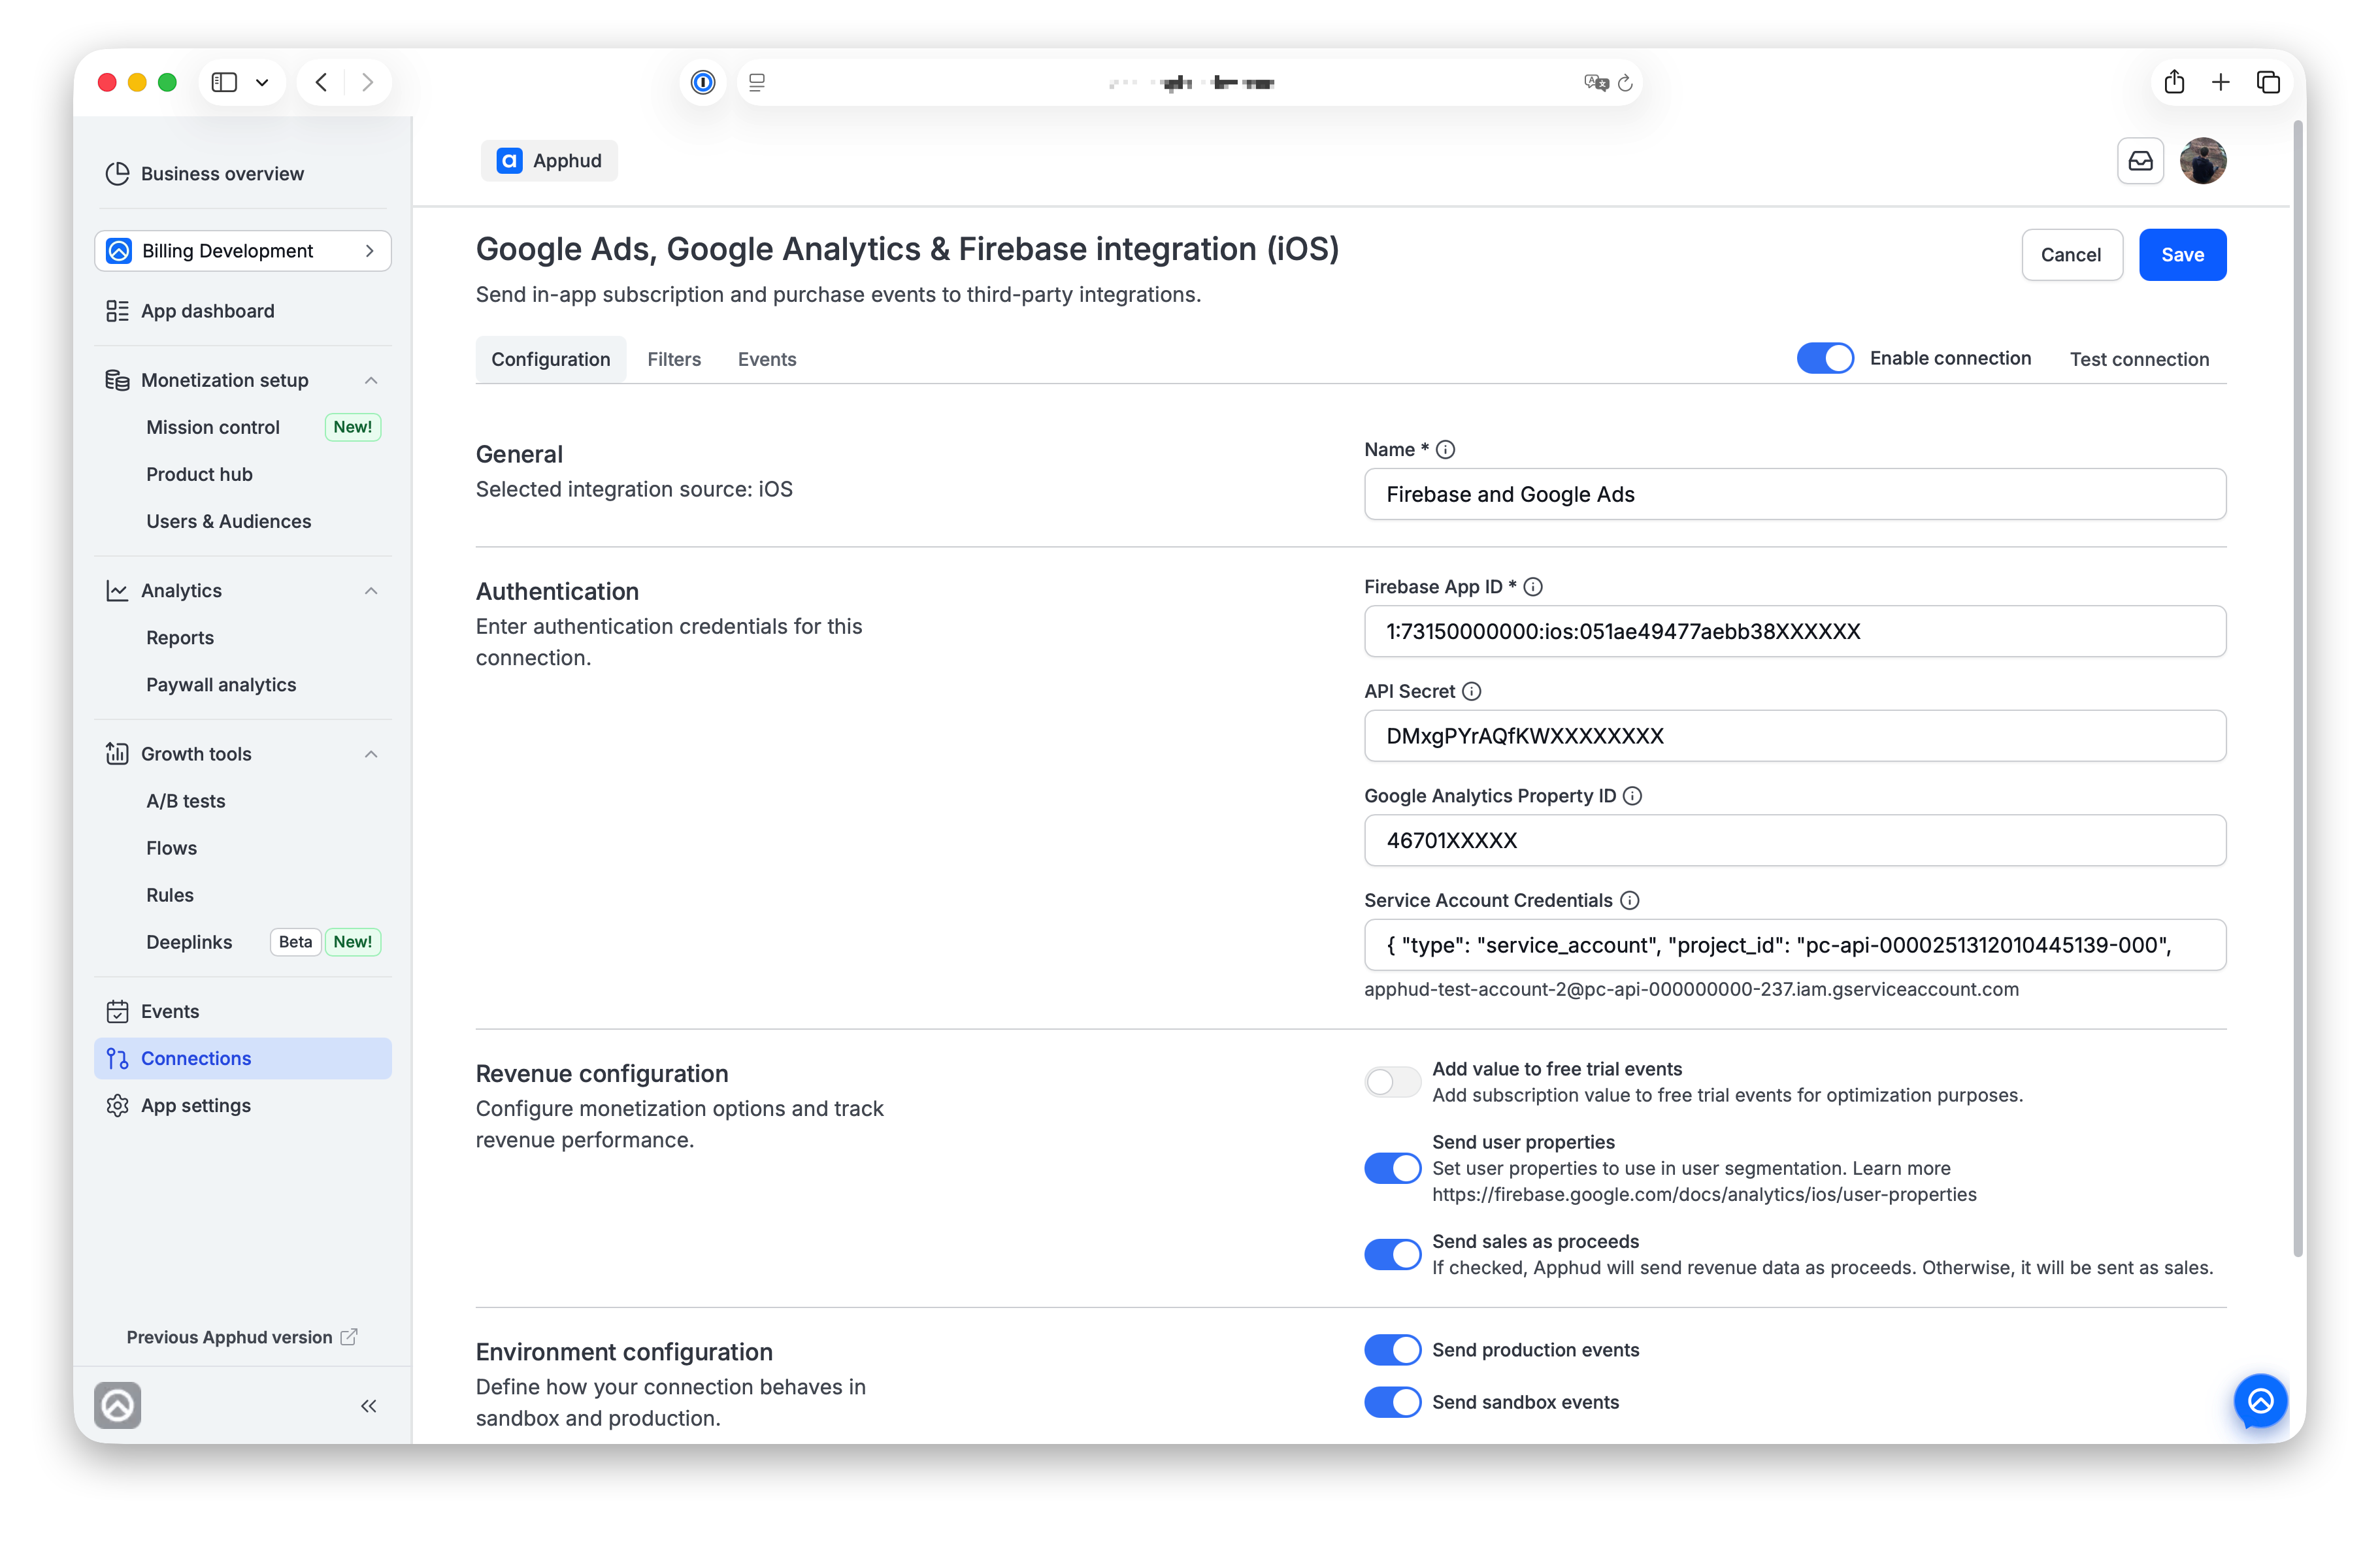The height and width of the screenshot is (1542, 2380).
Task: Open the user profile avatar
Action: click(x=2203, y=161)
